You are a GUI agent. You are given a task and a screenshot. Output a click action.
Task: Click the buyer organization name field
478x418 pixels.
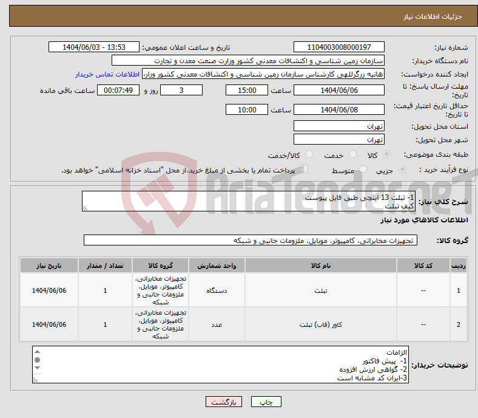click(248, 61)
